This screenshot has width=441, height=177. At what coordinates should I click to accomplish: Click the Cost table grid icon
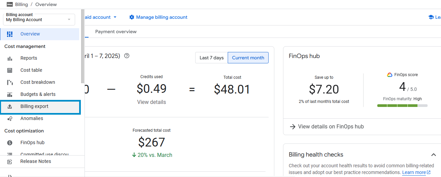pos(10,70)
